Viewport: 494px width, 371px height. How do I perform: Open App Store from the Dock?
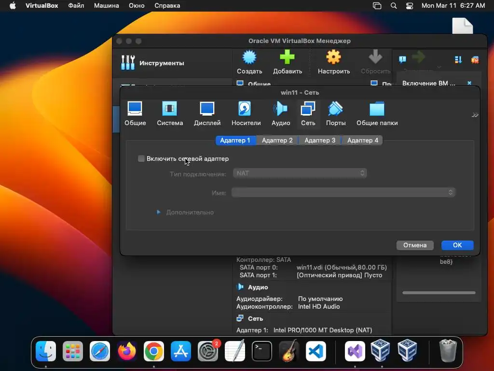coord(181,351)
